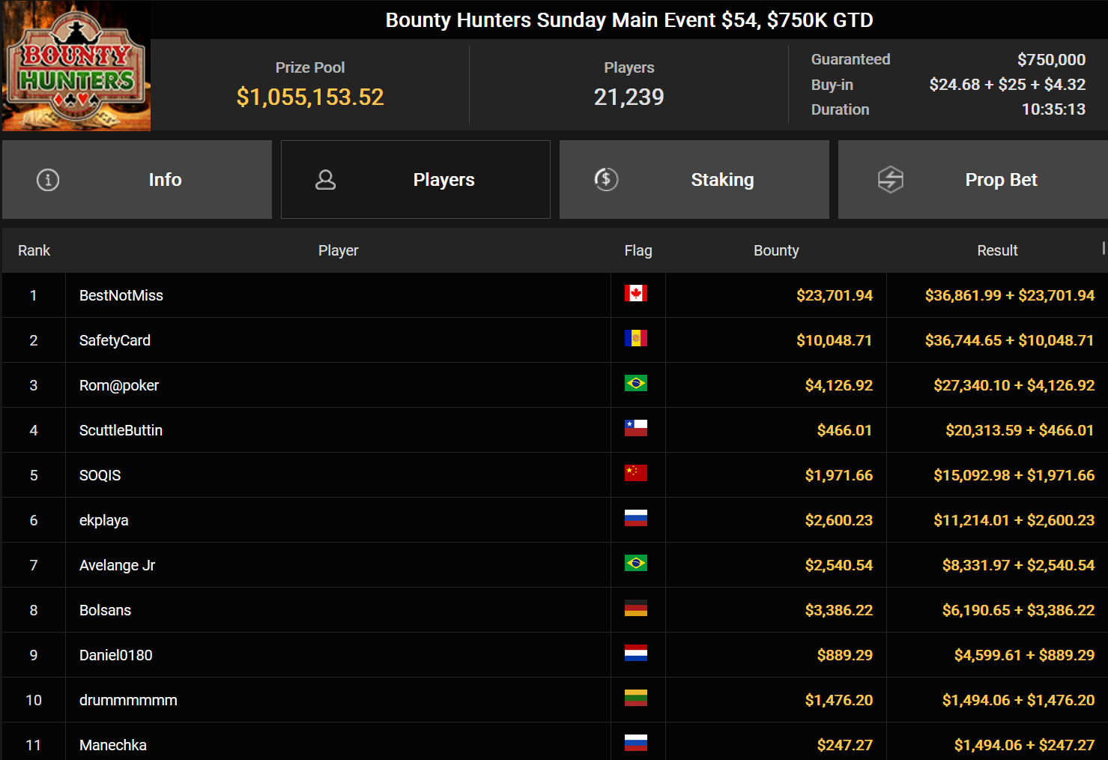Screen dimensions: 1108x760
Task: Select player Daniel0180
Action: (x=115, y=655)
